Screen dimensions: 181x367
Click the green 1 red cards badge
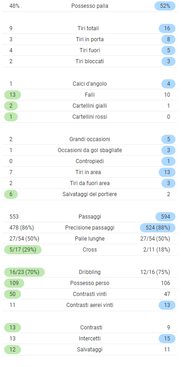coord(11,117)
